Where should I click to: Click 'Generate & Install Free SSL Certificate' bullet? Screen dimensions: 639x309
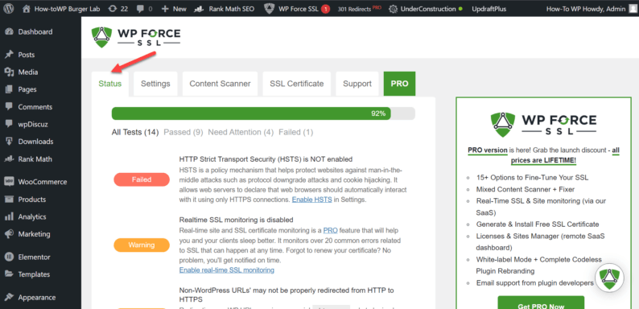click(538, 225)
